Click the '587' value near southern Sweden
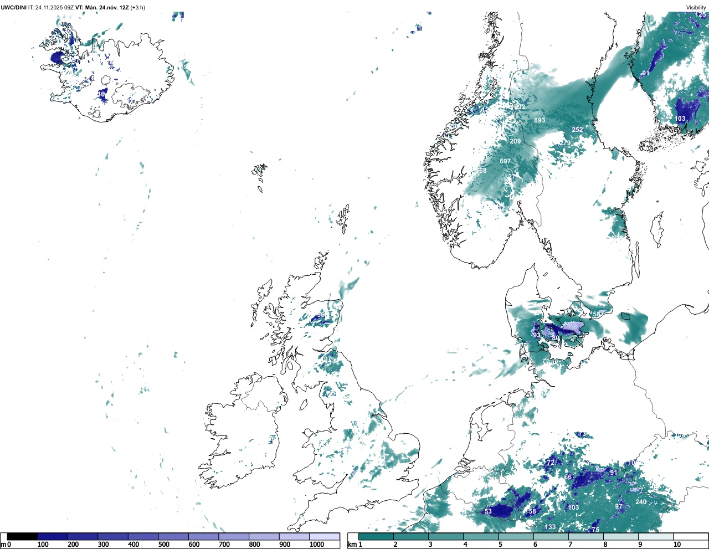709x549 pixels. pyautogui.click(x=599, y=314)
